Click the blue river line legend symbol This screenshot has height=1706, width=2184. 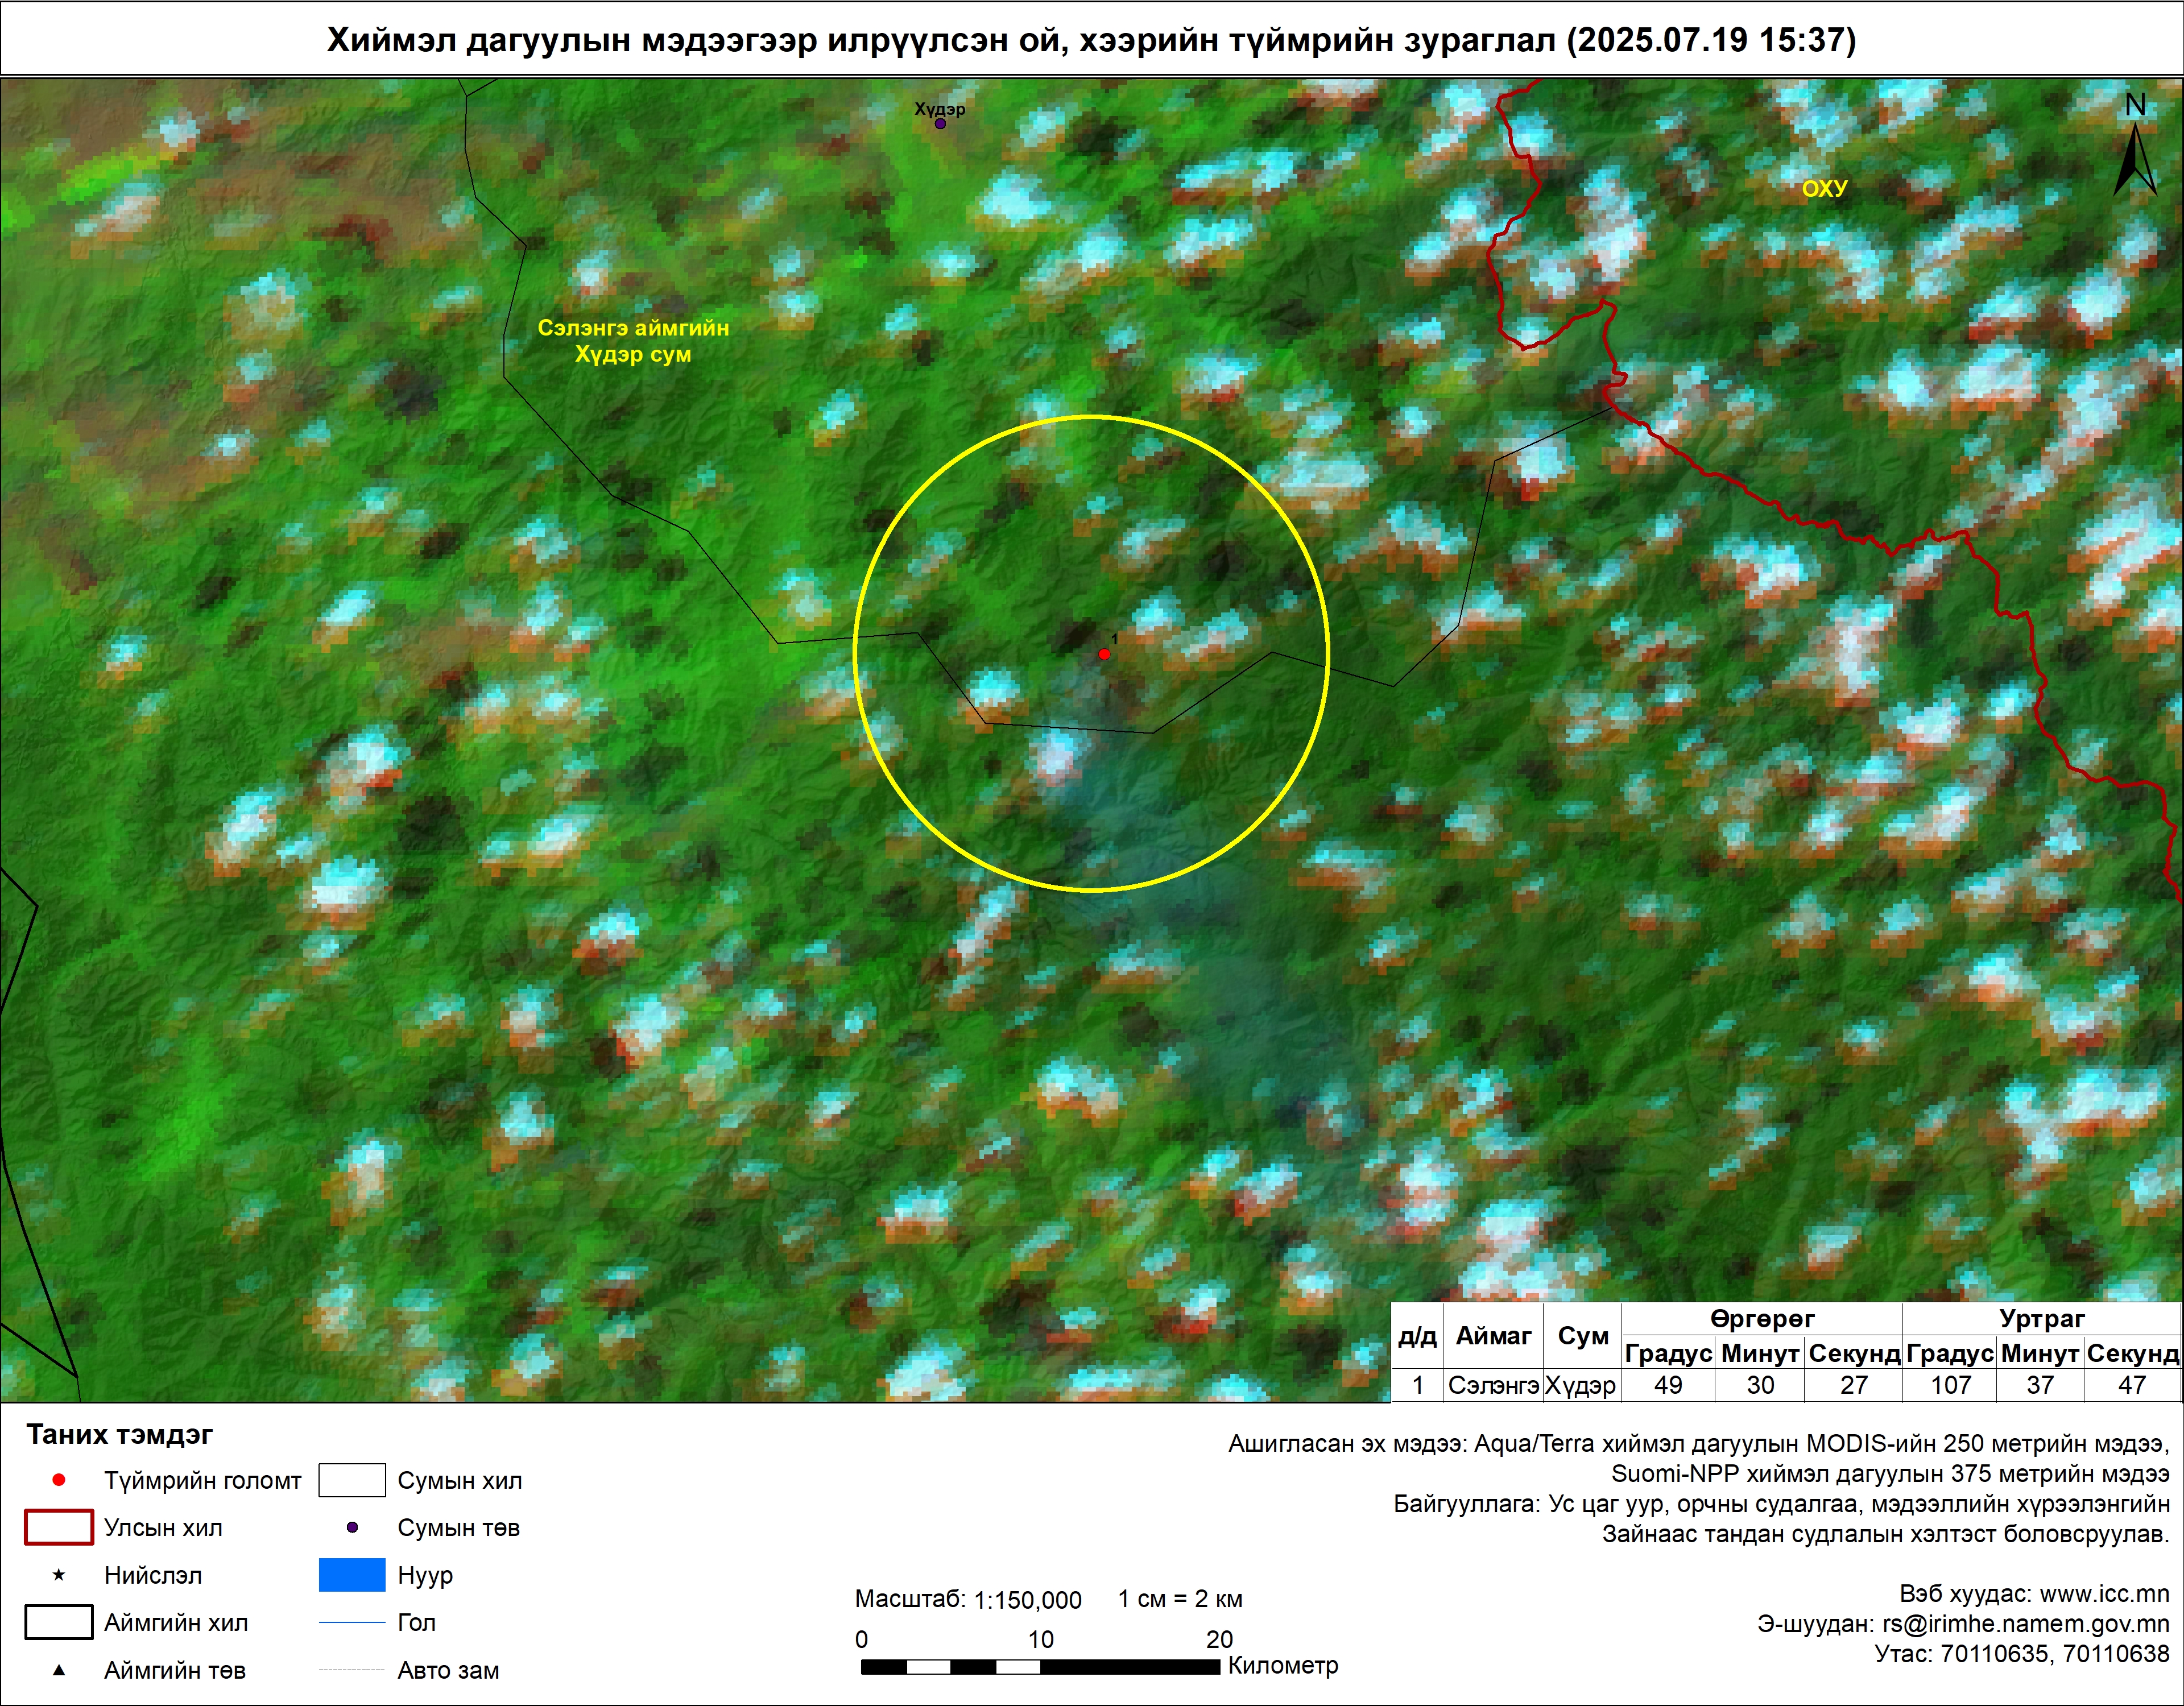tap(352, 1622)
